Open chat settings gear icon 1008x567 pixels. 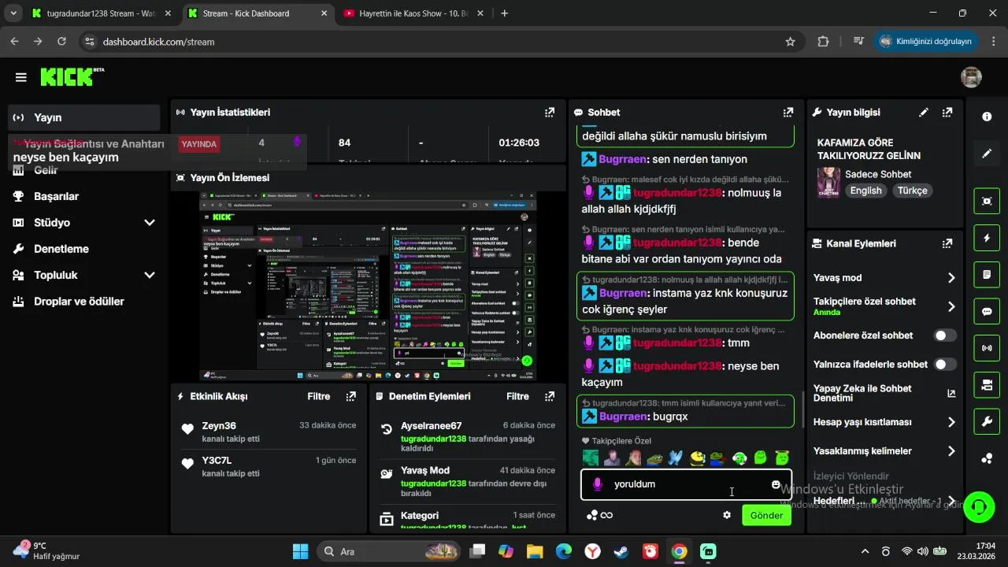tap(727, 515)
